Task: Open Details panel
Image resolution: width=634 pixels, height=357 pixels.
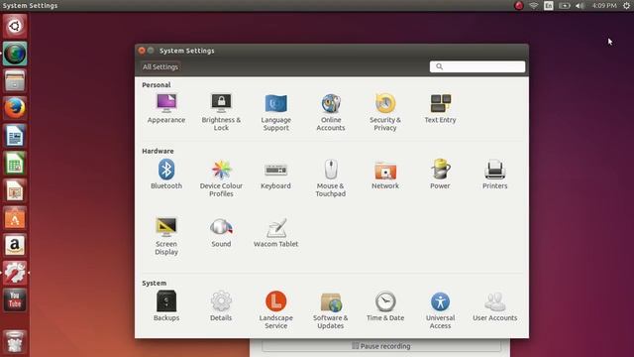Action: 221,306
